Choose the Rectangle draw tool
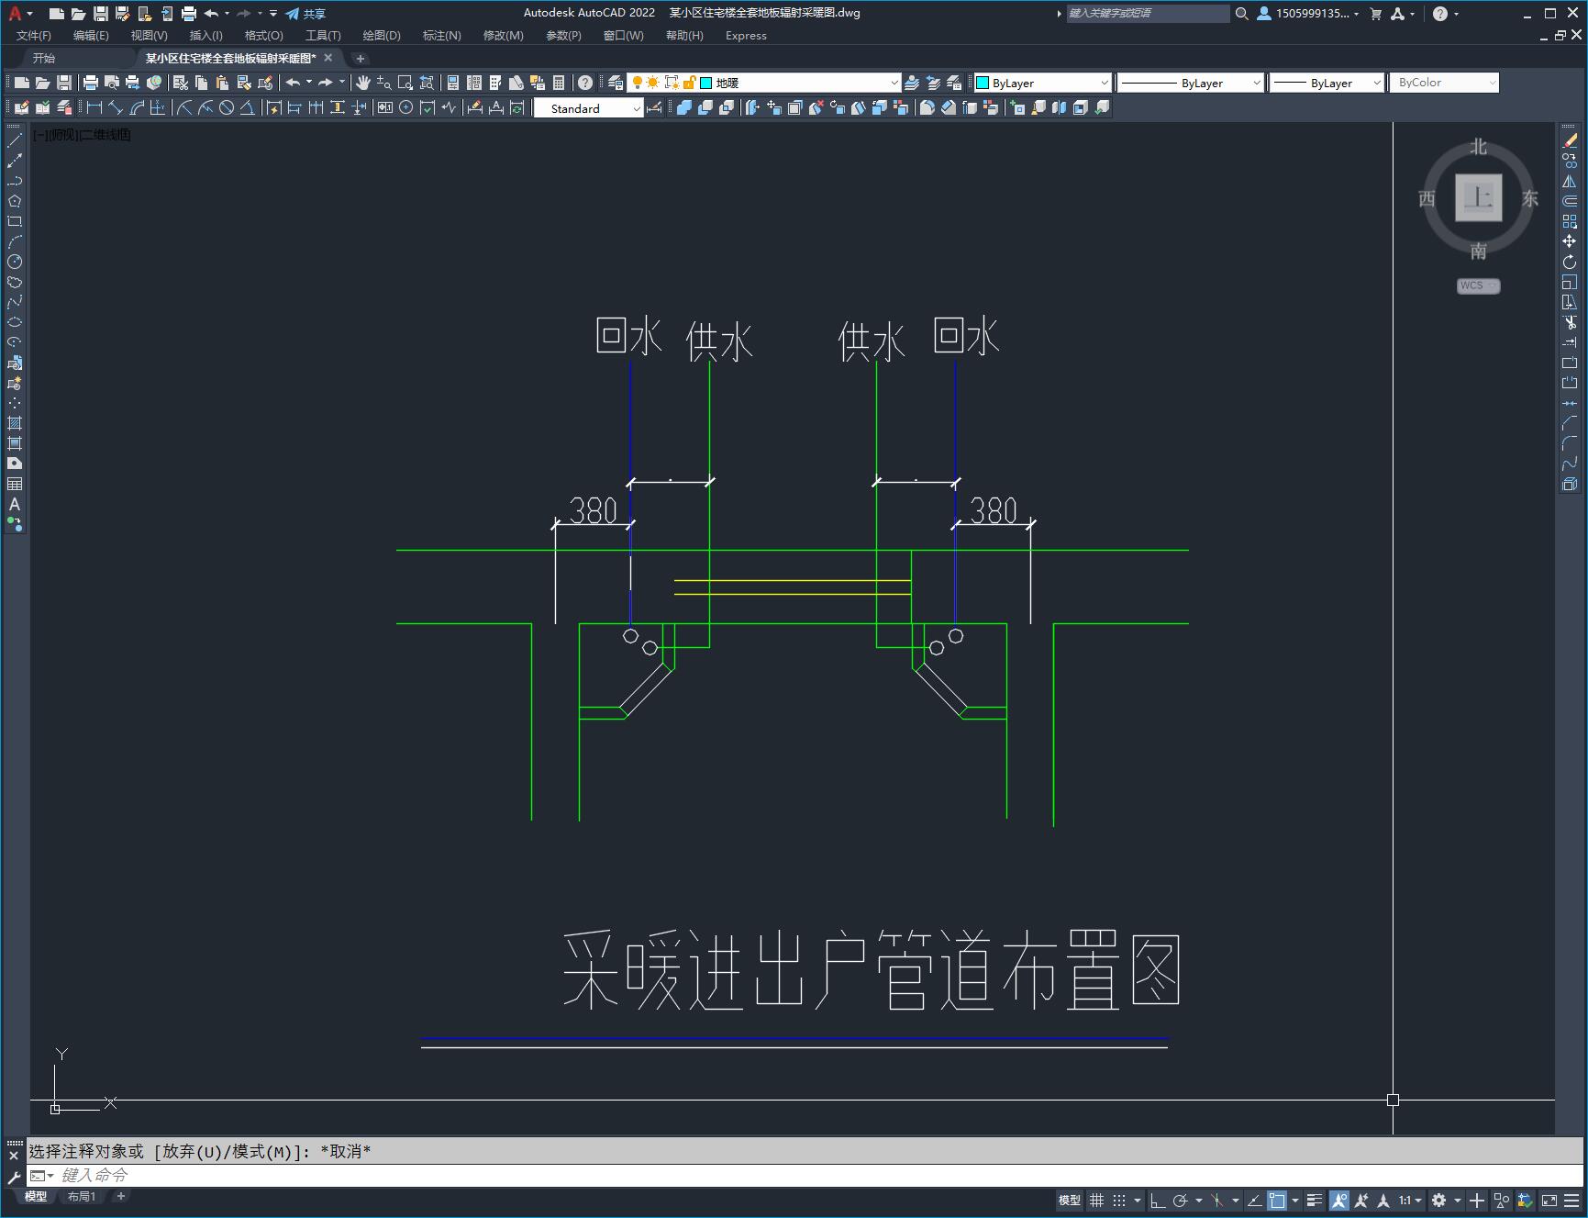This screenshot has width=1588, height=1218. click(x=15, y=221)
